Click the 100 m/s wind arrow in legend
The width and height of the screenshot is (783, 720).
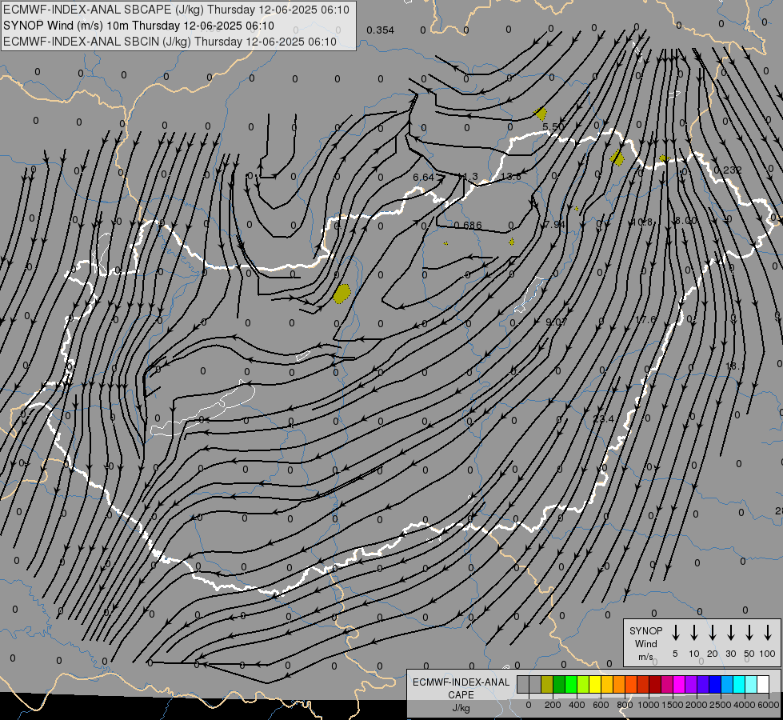pyautogui.click(x=768, y=633)
